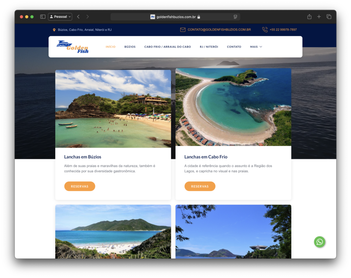Go back with the back arrow
351x278 pixels.
pyautogui.click(x=78, y=16)
